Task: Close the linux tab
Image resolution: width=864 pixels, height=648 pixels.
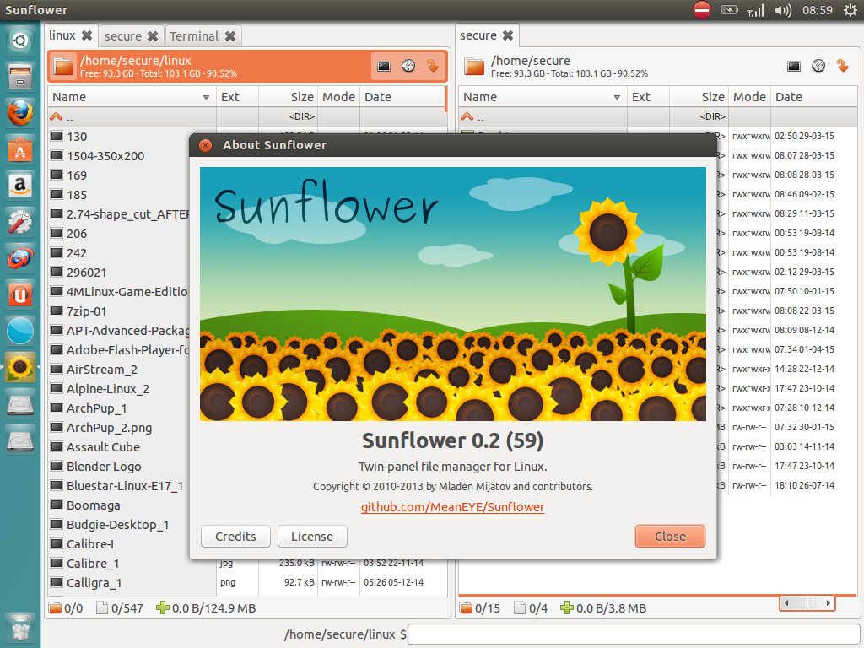Action: tap(87, 35)
